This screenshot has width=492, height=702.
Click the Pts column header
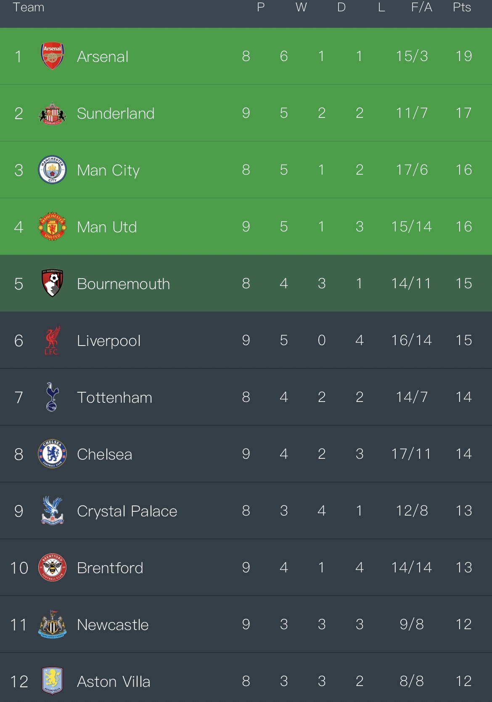[x=462, y=8]
